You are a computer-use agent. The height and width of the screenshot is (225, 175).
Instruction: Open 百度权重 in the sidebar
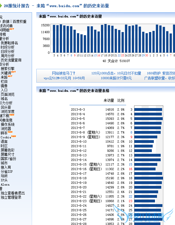(x=19, y=21)
